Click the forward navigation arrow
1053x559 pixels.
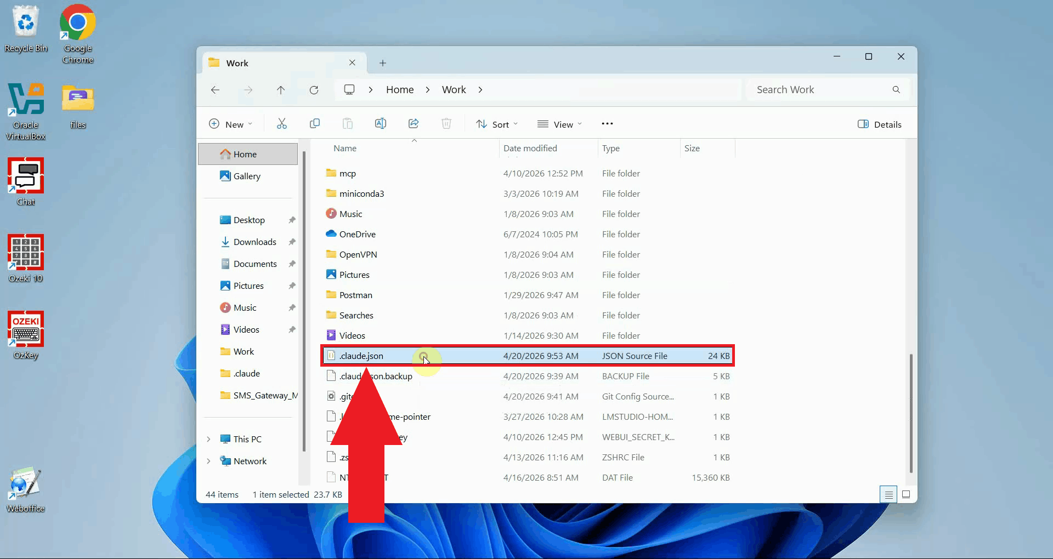(248, 90)
